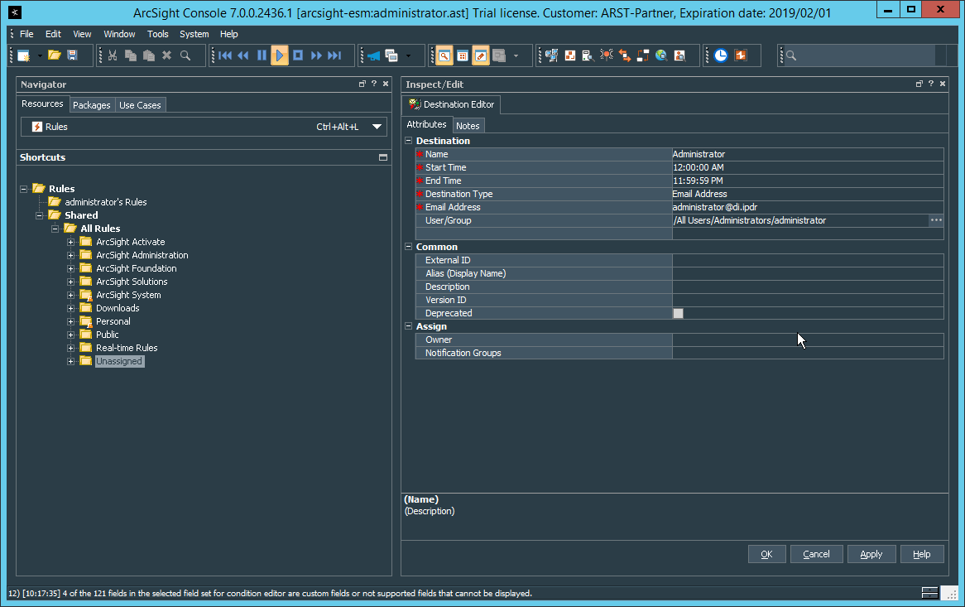Viewport: 965px width, 607px height.
Task: Switch to the Notes tab
Action: [468, 126]
